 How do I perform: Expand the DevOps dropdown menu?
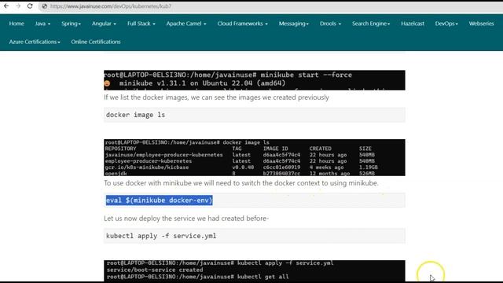tap(446, 24)
